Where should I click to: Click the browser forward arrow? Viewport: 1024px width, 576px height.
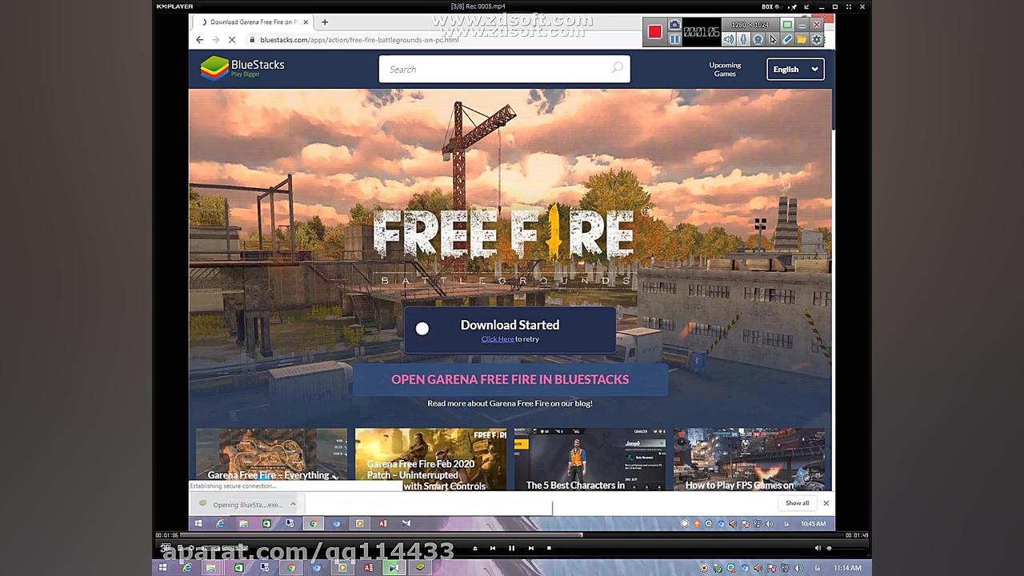click(215, 39)
